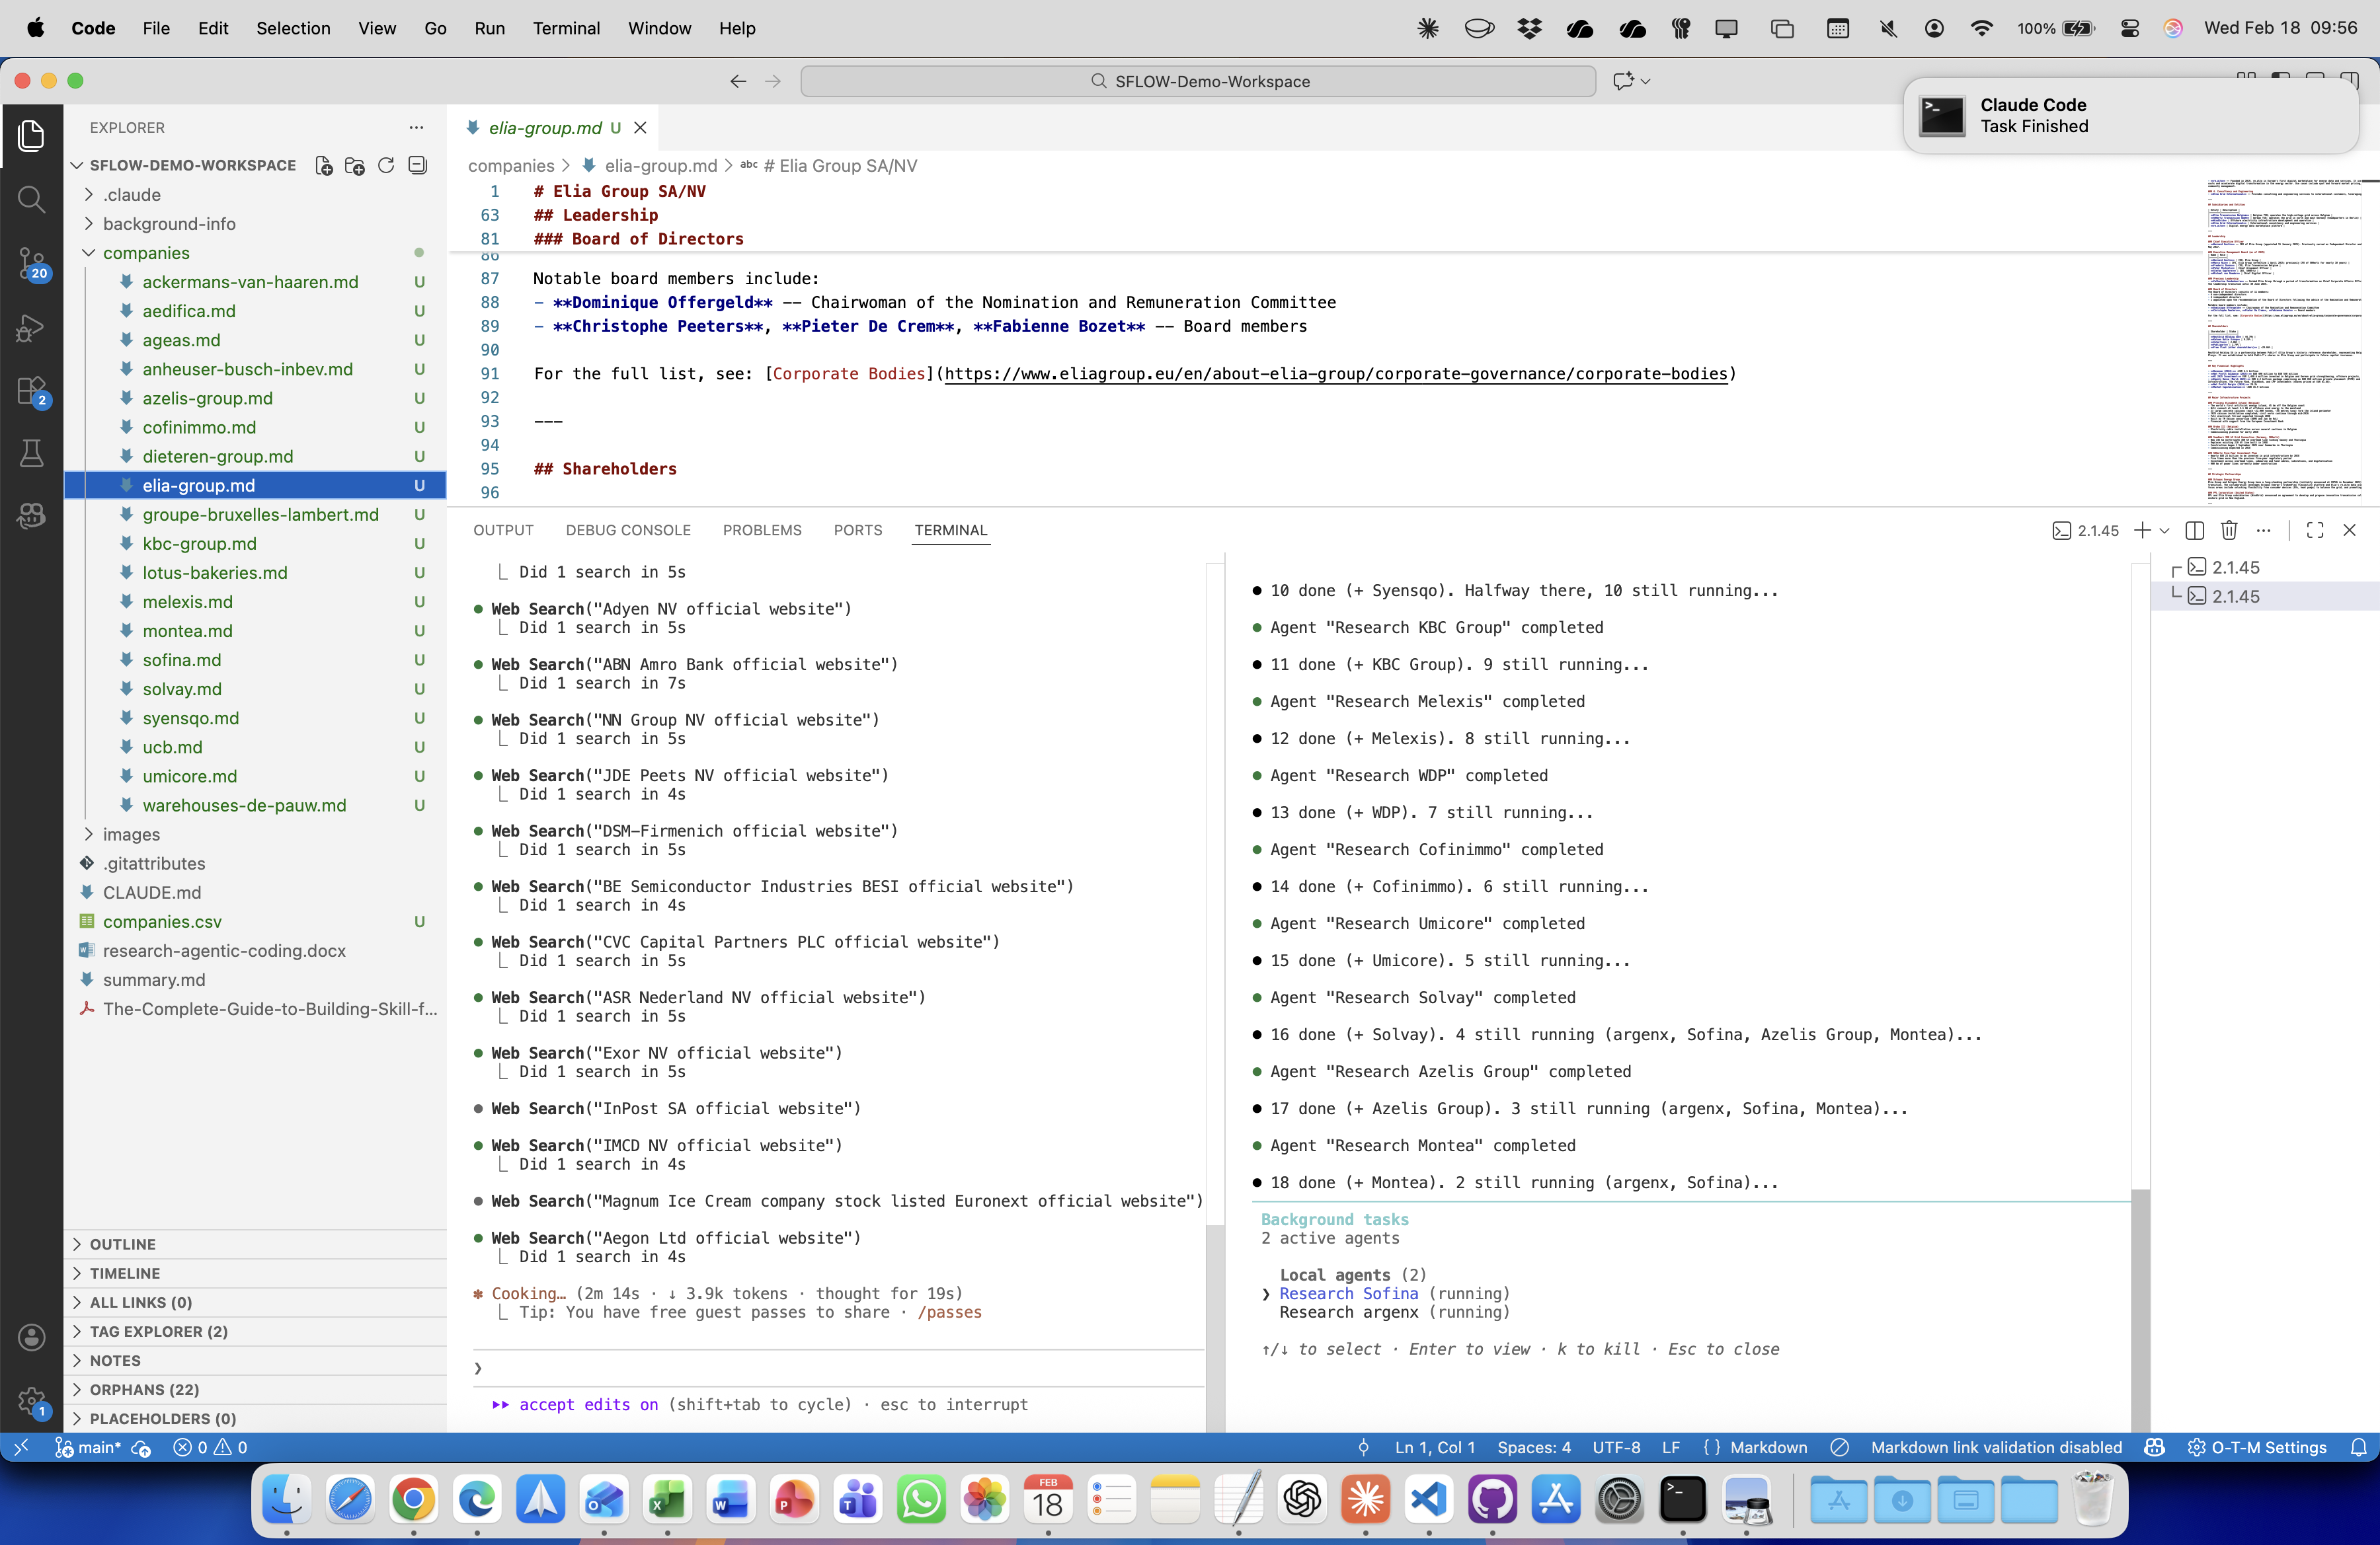The image size is (2380, 1545).
Task: Launch a new terminal with the plus icon
Action: (x=2143, y=531)
